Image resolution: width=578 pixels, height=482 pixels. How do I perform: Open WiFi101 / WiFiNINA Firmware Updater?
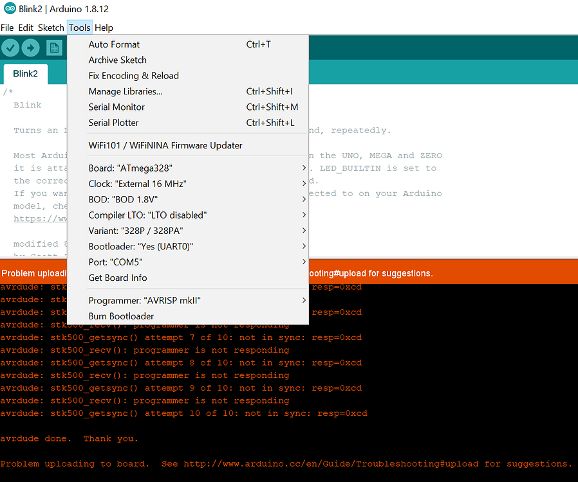point(165,146)
